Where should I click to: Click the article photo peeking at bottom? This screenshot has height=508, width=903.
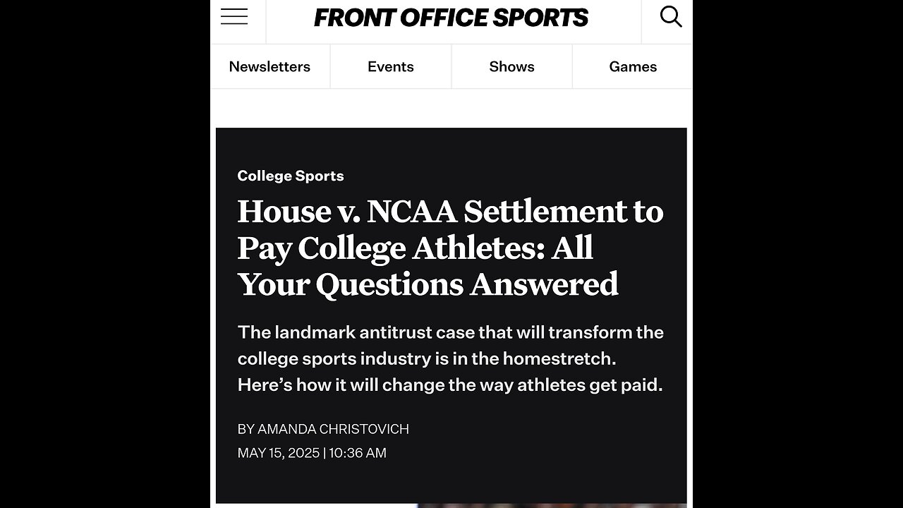[550, 505]
